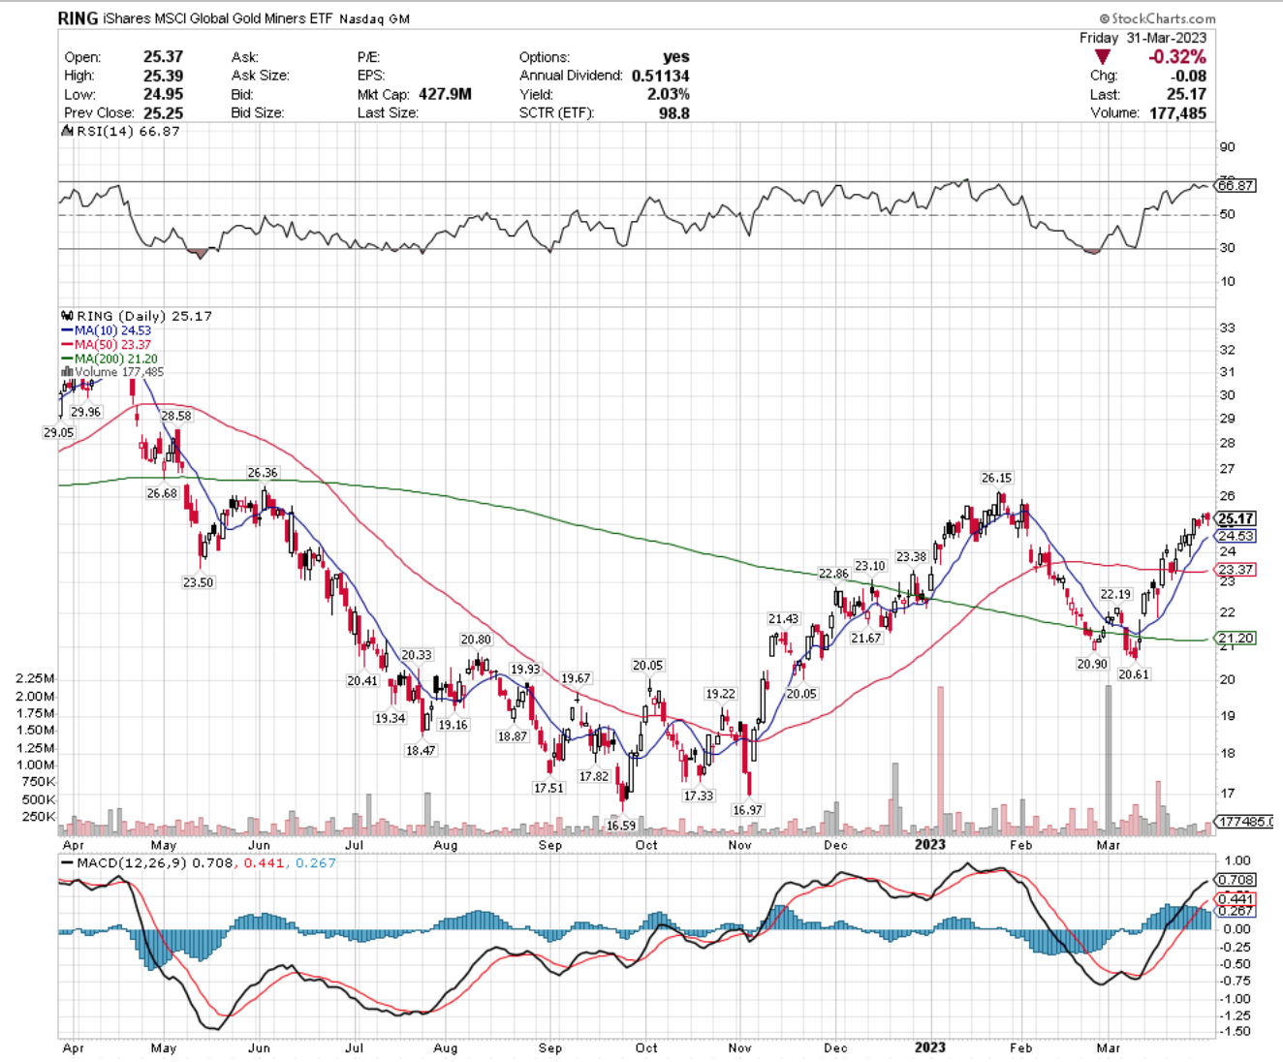Click the date Friday 31-Mar-2023

coord(1143,38)
